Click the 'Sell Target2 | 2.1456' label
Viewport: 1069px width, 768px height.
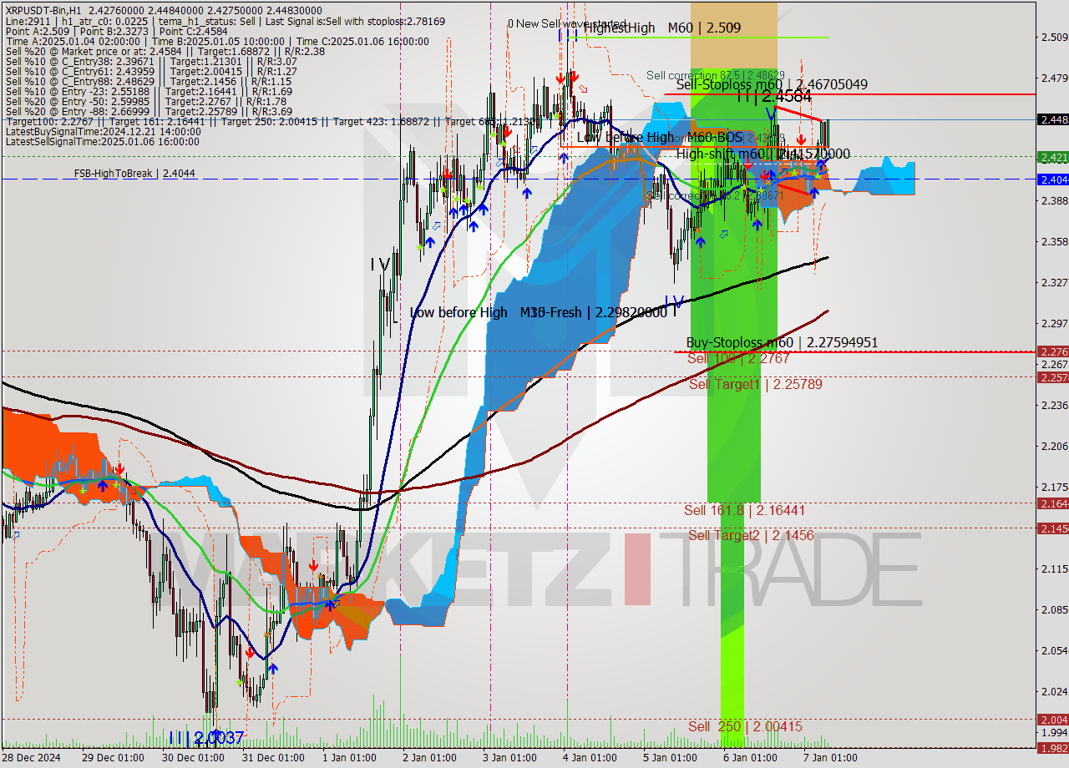[750, 535]
